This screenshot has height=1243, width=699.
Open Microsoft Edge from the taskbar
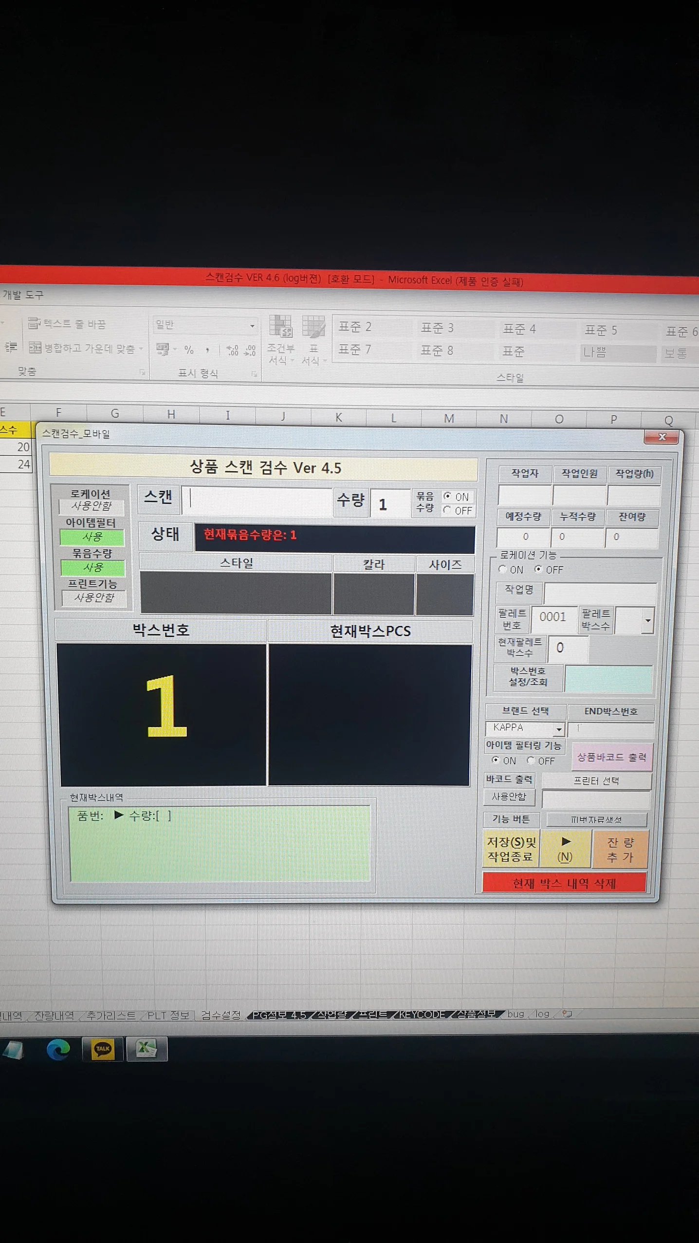tap(58, 1049)
